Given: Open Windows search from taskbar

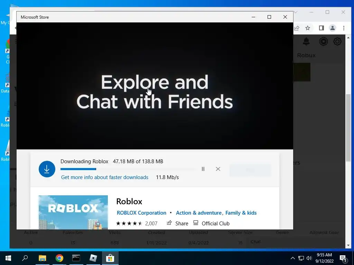Looking at the screenshot, I should [25, 258].
